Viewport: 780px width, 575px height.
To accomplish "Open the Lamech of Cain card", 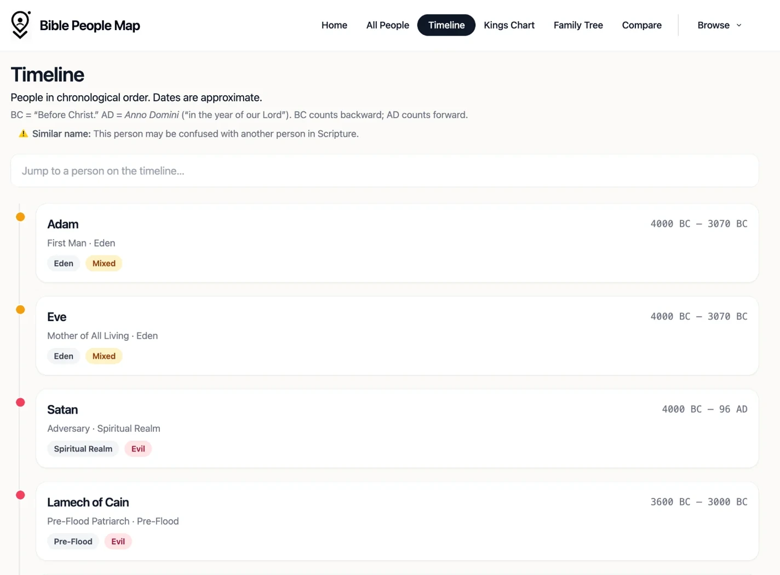I will coord(397,521).
